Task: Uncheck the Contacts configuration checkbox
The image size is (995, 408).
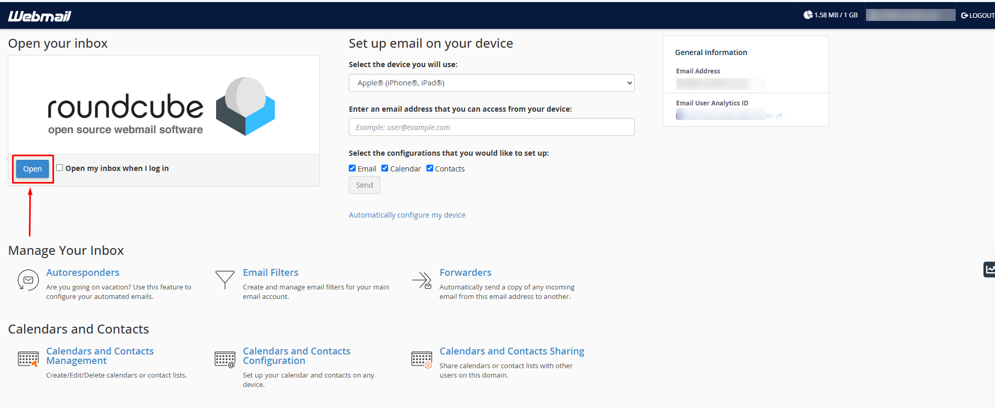Action: click(430, 168)
